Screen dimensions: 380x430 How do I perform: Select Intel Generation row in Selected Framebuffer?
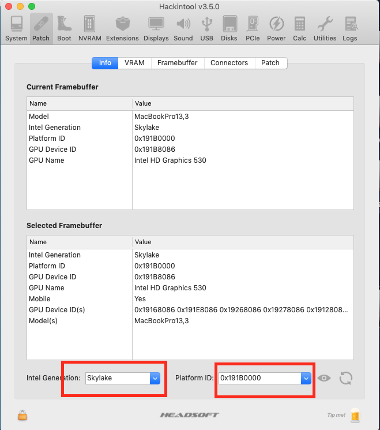tap(190, 255)
